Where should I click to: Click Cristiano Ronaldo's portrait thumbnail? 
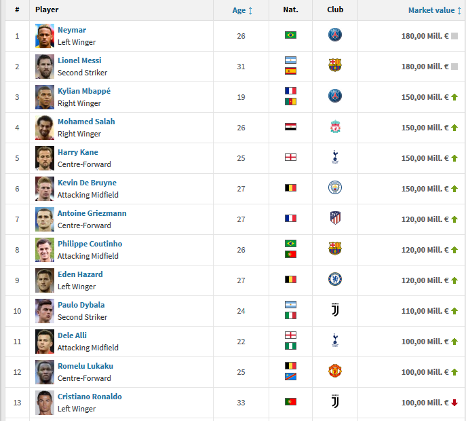[45, 401]
